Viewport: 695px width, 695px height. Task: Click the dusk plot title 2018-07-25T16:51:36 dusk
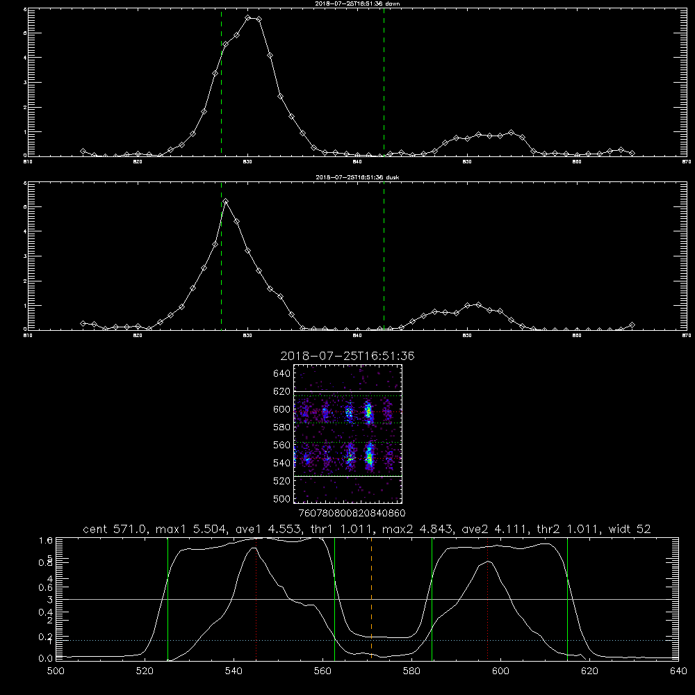(357, 177)
